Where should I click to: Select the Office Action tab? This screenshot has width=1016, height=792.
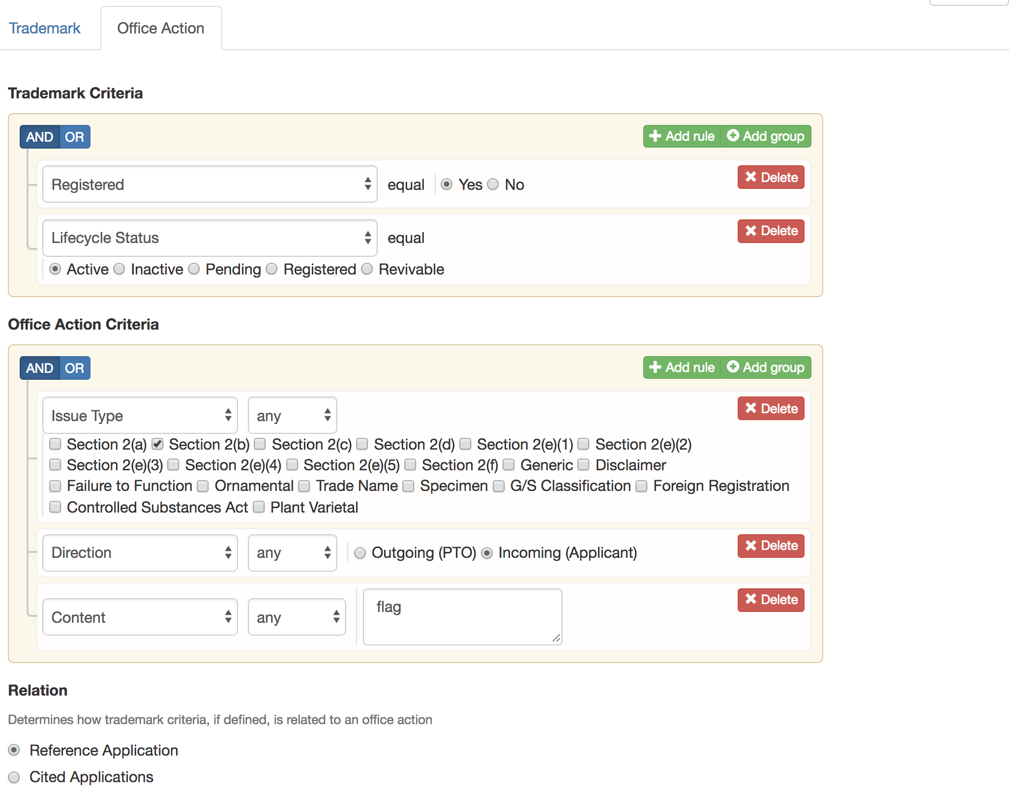[161, 28]
